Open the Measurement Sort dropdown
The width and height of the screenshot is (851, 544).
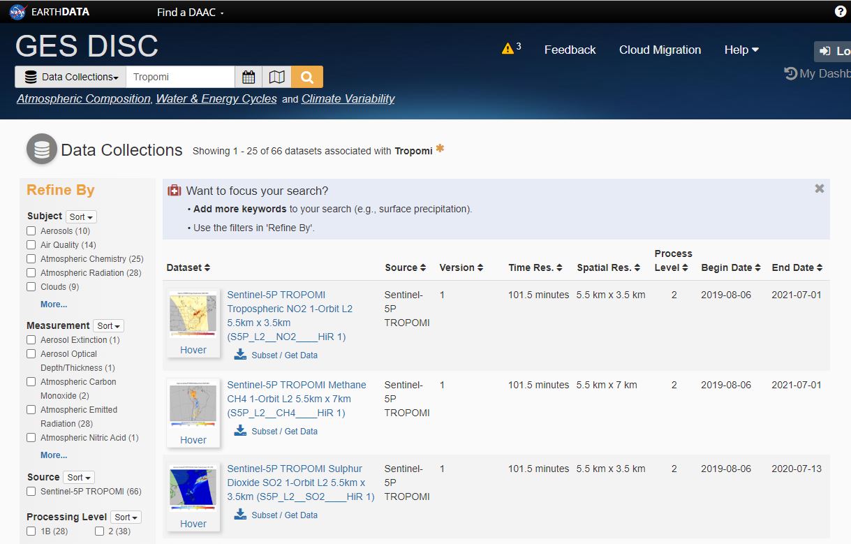[108, 325]
